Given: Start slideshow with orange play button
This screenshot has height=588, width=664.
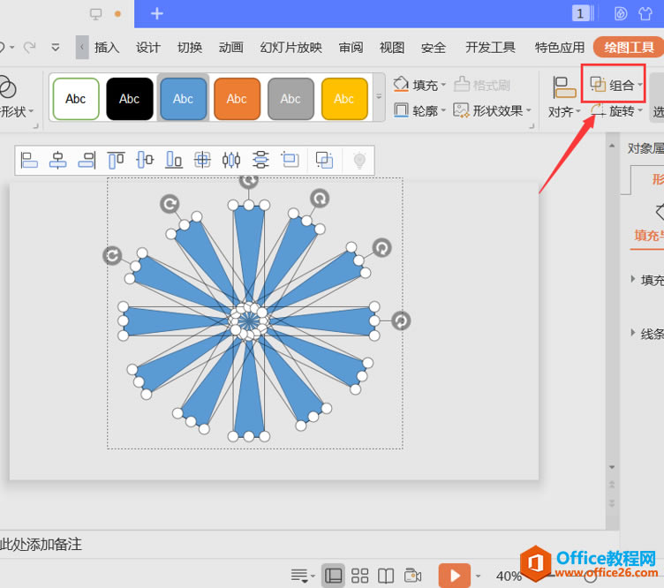Looking at the screenshot, I should tap(455, 576).
